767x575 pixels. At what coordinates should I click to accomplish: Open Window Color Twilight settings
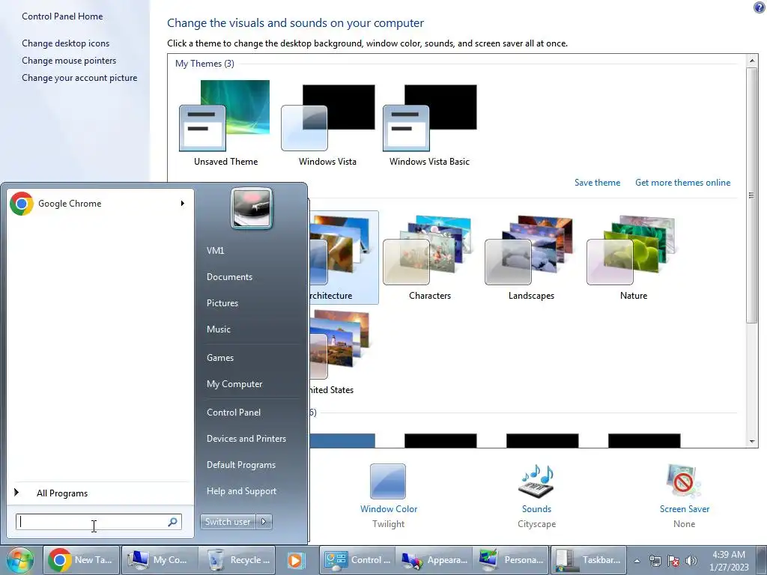pos(389,496)
